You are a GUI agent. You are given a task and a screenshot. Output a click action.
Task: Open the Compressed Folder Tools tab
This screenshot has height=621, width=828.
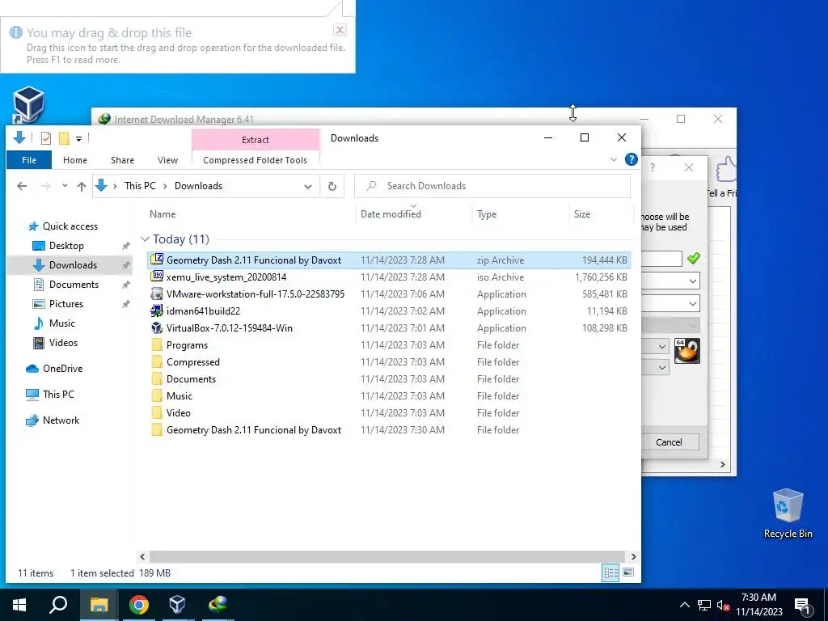coord(255,160)
